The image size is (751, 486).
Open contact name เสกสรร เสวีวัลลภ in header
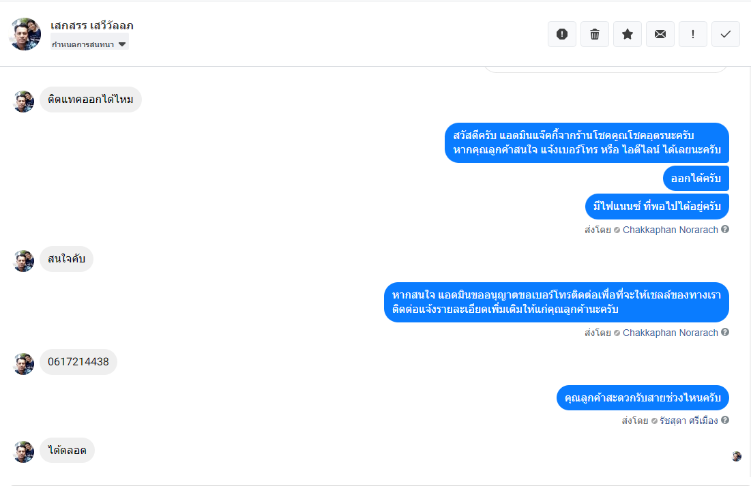(x=92, y=26)
